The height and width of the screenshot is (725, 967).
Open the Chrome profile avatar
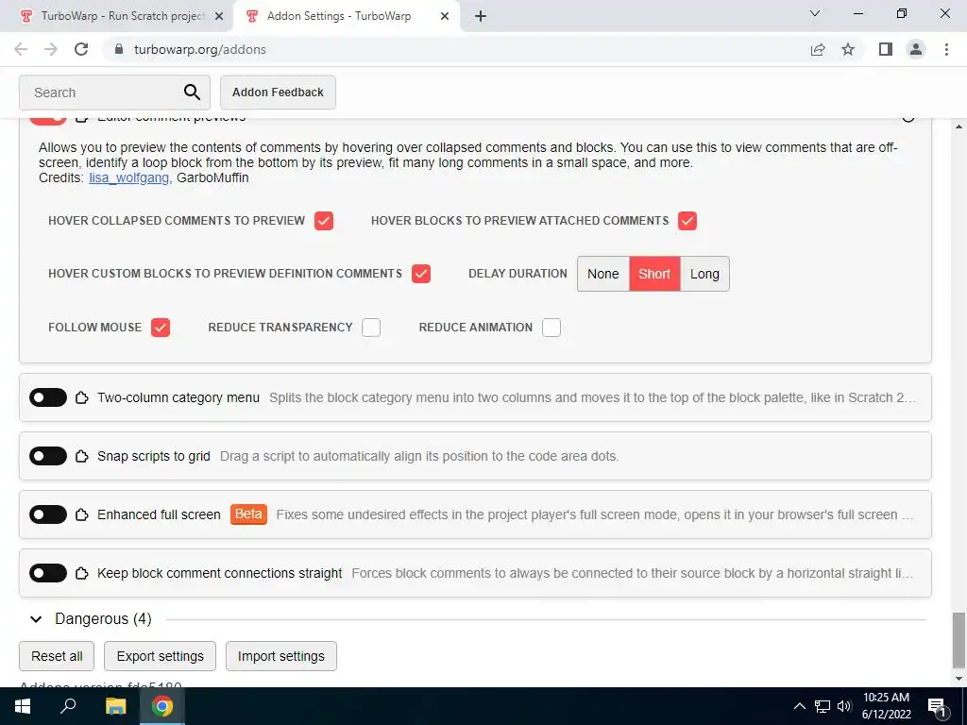coord(916,49)
